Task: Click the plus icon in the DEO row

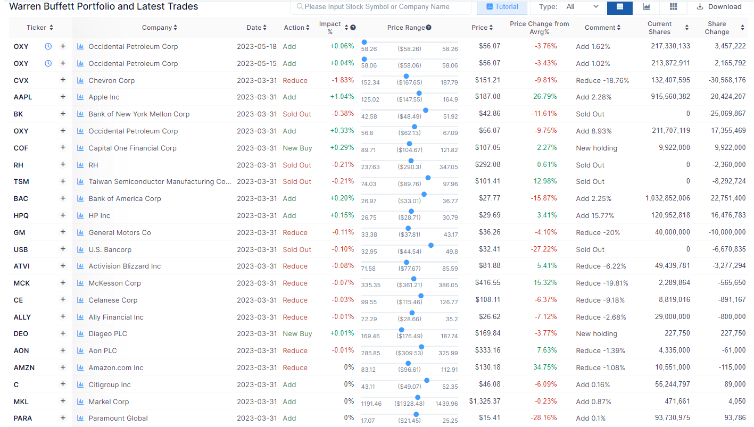Action: pyautogui.click(x=63, y=334)
